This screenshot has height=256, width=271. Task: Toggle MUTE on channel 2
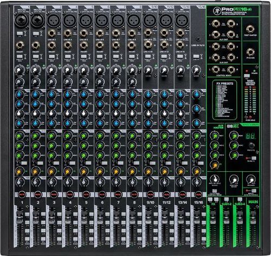point(38,194)
